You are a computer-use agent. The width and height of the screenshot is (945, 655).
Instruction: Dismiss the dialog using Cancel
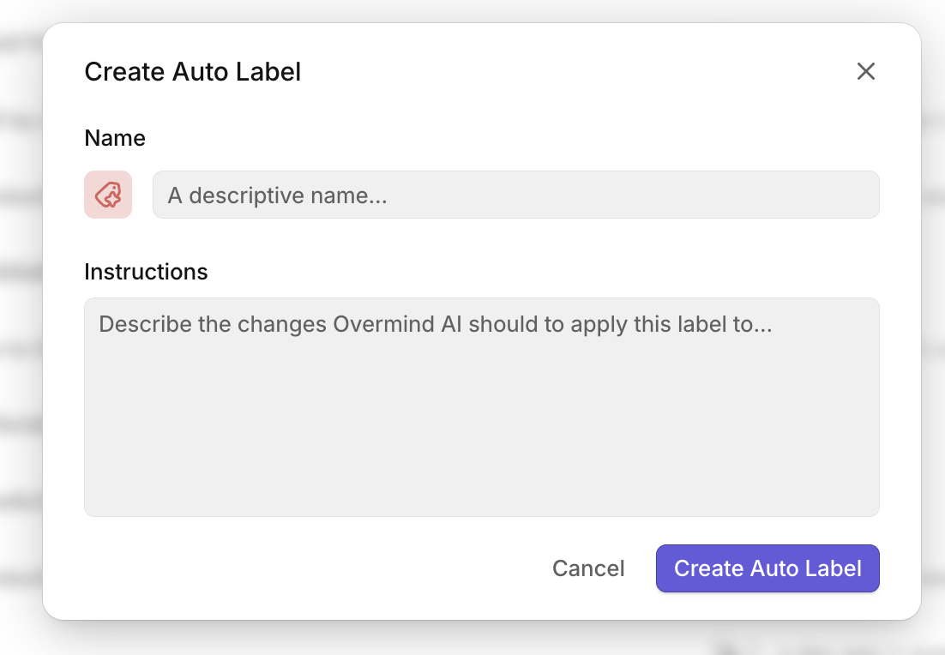click(x=588, y=568)
